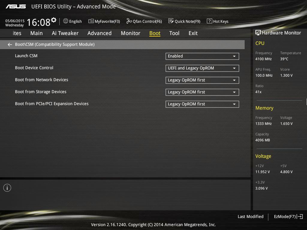Click the 41x ratio value
The image size is (307, 230).
coord(258,92)
